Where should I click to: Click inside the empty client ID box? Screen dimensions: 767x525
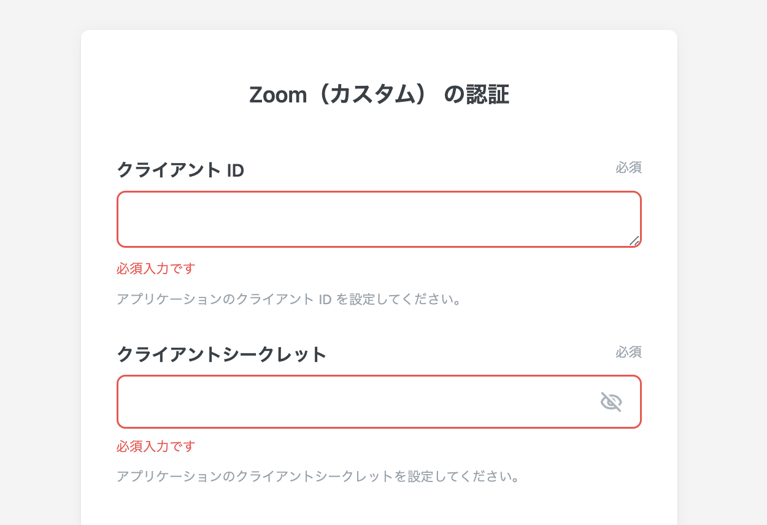(x=368, y=218)
